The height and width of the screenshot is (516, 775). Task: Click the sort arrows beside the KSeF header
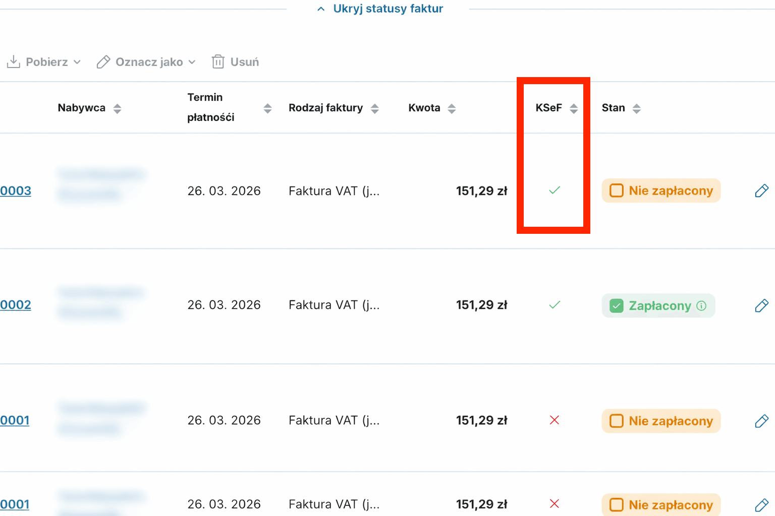574,108
